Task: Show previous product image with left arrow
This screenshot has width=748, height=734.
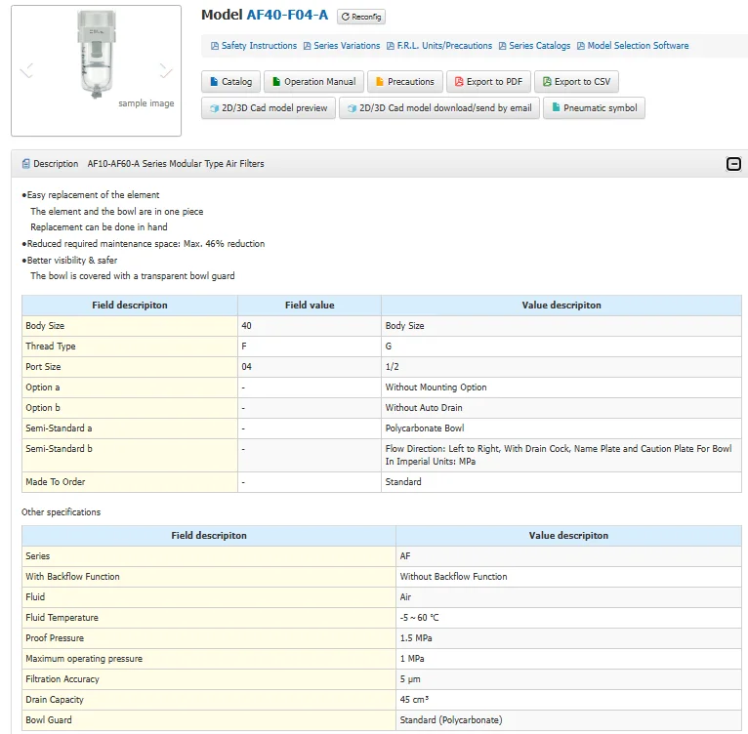Action: (x=26, y=70)
